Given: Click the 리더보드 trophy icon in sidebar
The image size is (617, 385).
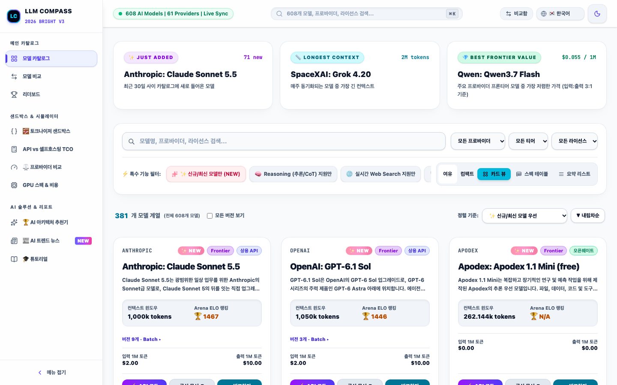Looking at the screenshot, I should click(x=14, y=95).
